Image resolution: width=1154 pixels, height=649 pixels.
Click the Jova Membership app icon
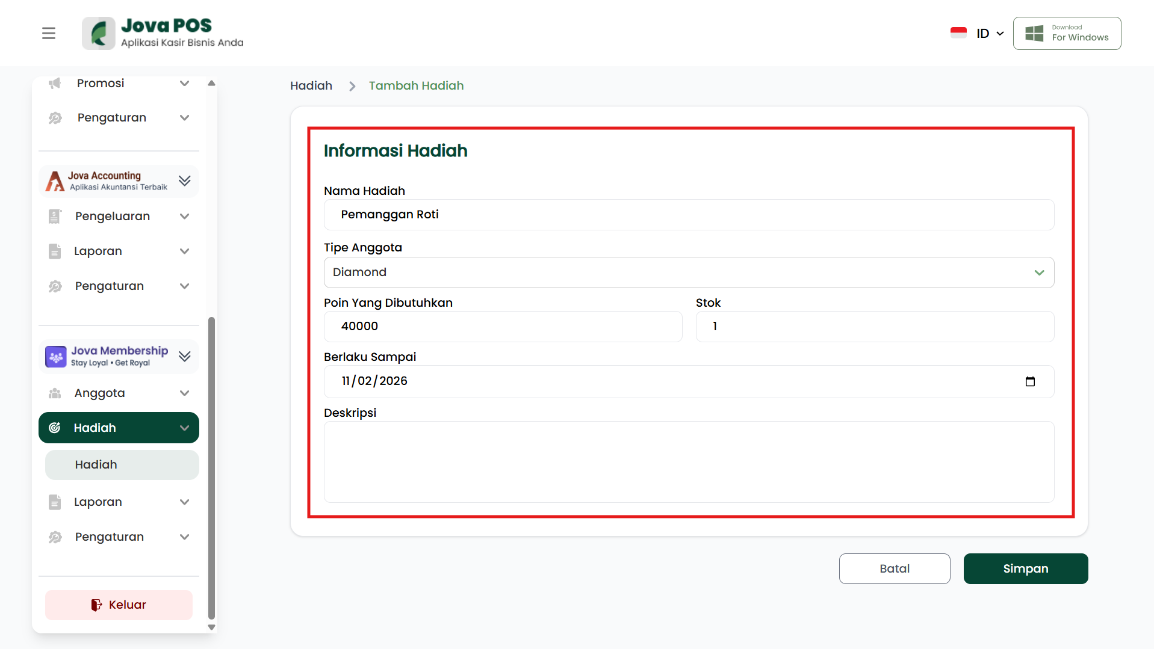click(56, 357)
